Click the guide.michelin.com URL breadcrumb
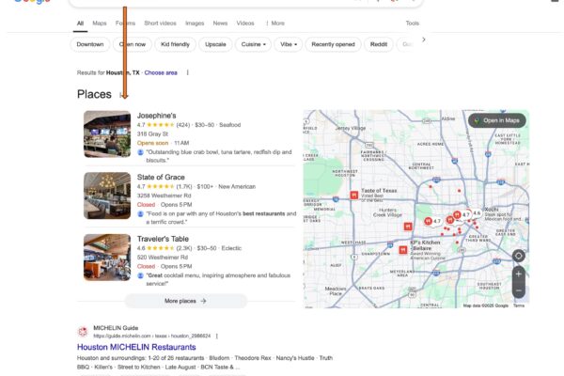 click(151, 337)
